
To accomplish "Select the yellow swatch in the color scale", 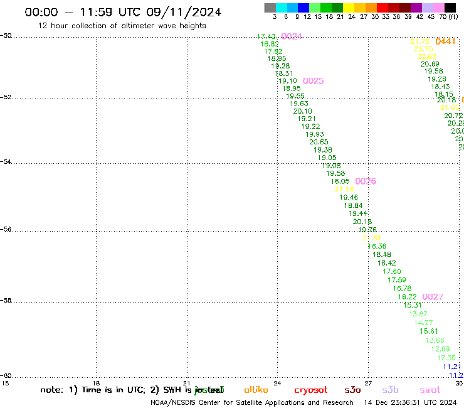I will click(349, 8).
